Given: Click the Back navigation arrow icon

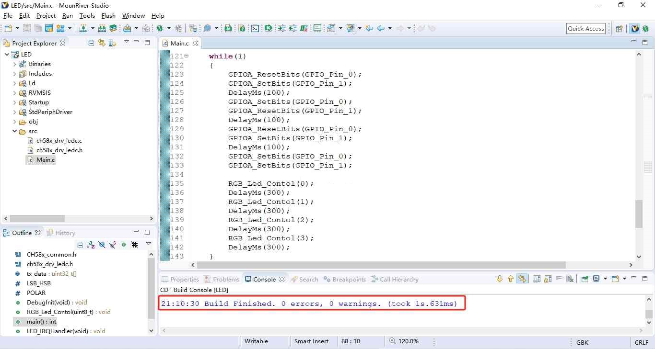Looking at the screenshot, I should [x=381, y=29].
